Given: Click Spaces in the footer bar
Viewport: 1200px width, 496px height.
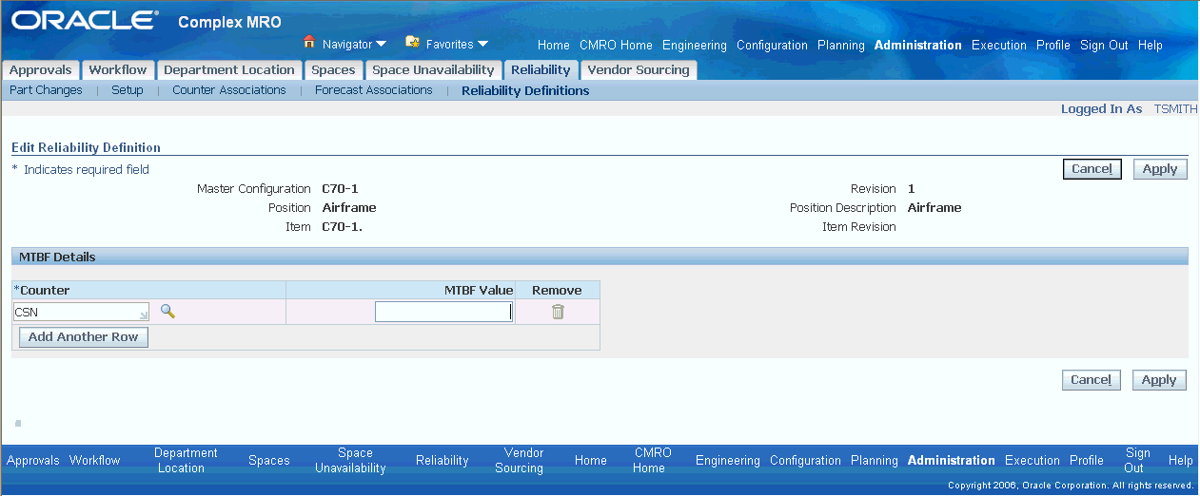Looking at the screenshot, I should click(269, 460).
